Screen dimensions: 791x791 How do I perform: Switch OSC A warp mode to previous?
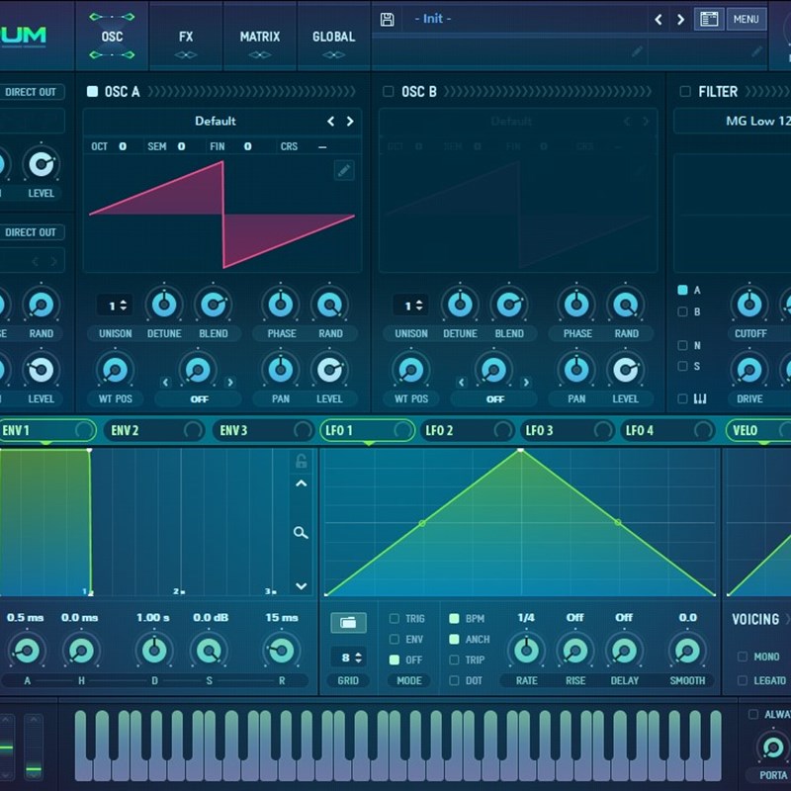click(x=165, y=383)
